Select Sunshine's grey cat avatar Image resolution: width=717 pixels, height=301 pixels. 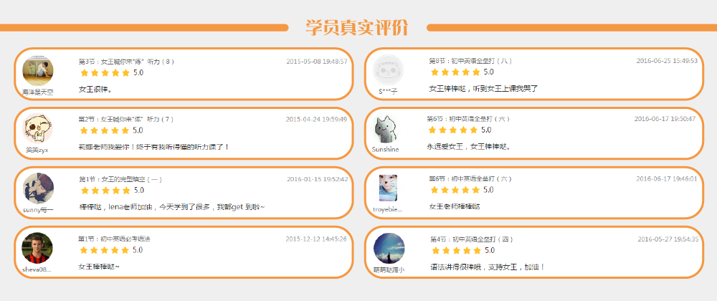386,130
